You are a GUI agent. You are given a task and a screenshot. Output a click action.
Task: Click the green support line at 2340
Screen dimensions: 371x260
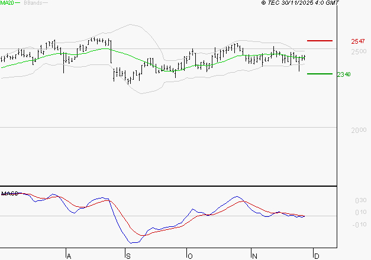tap(320, 74)
